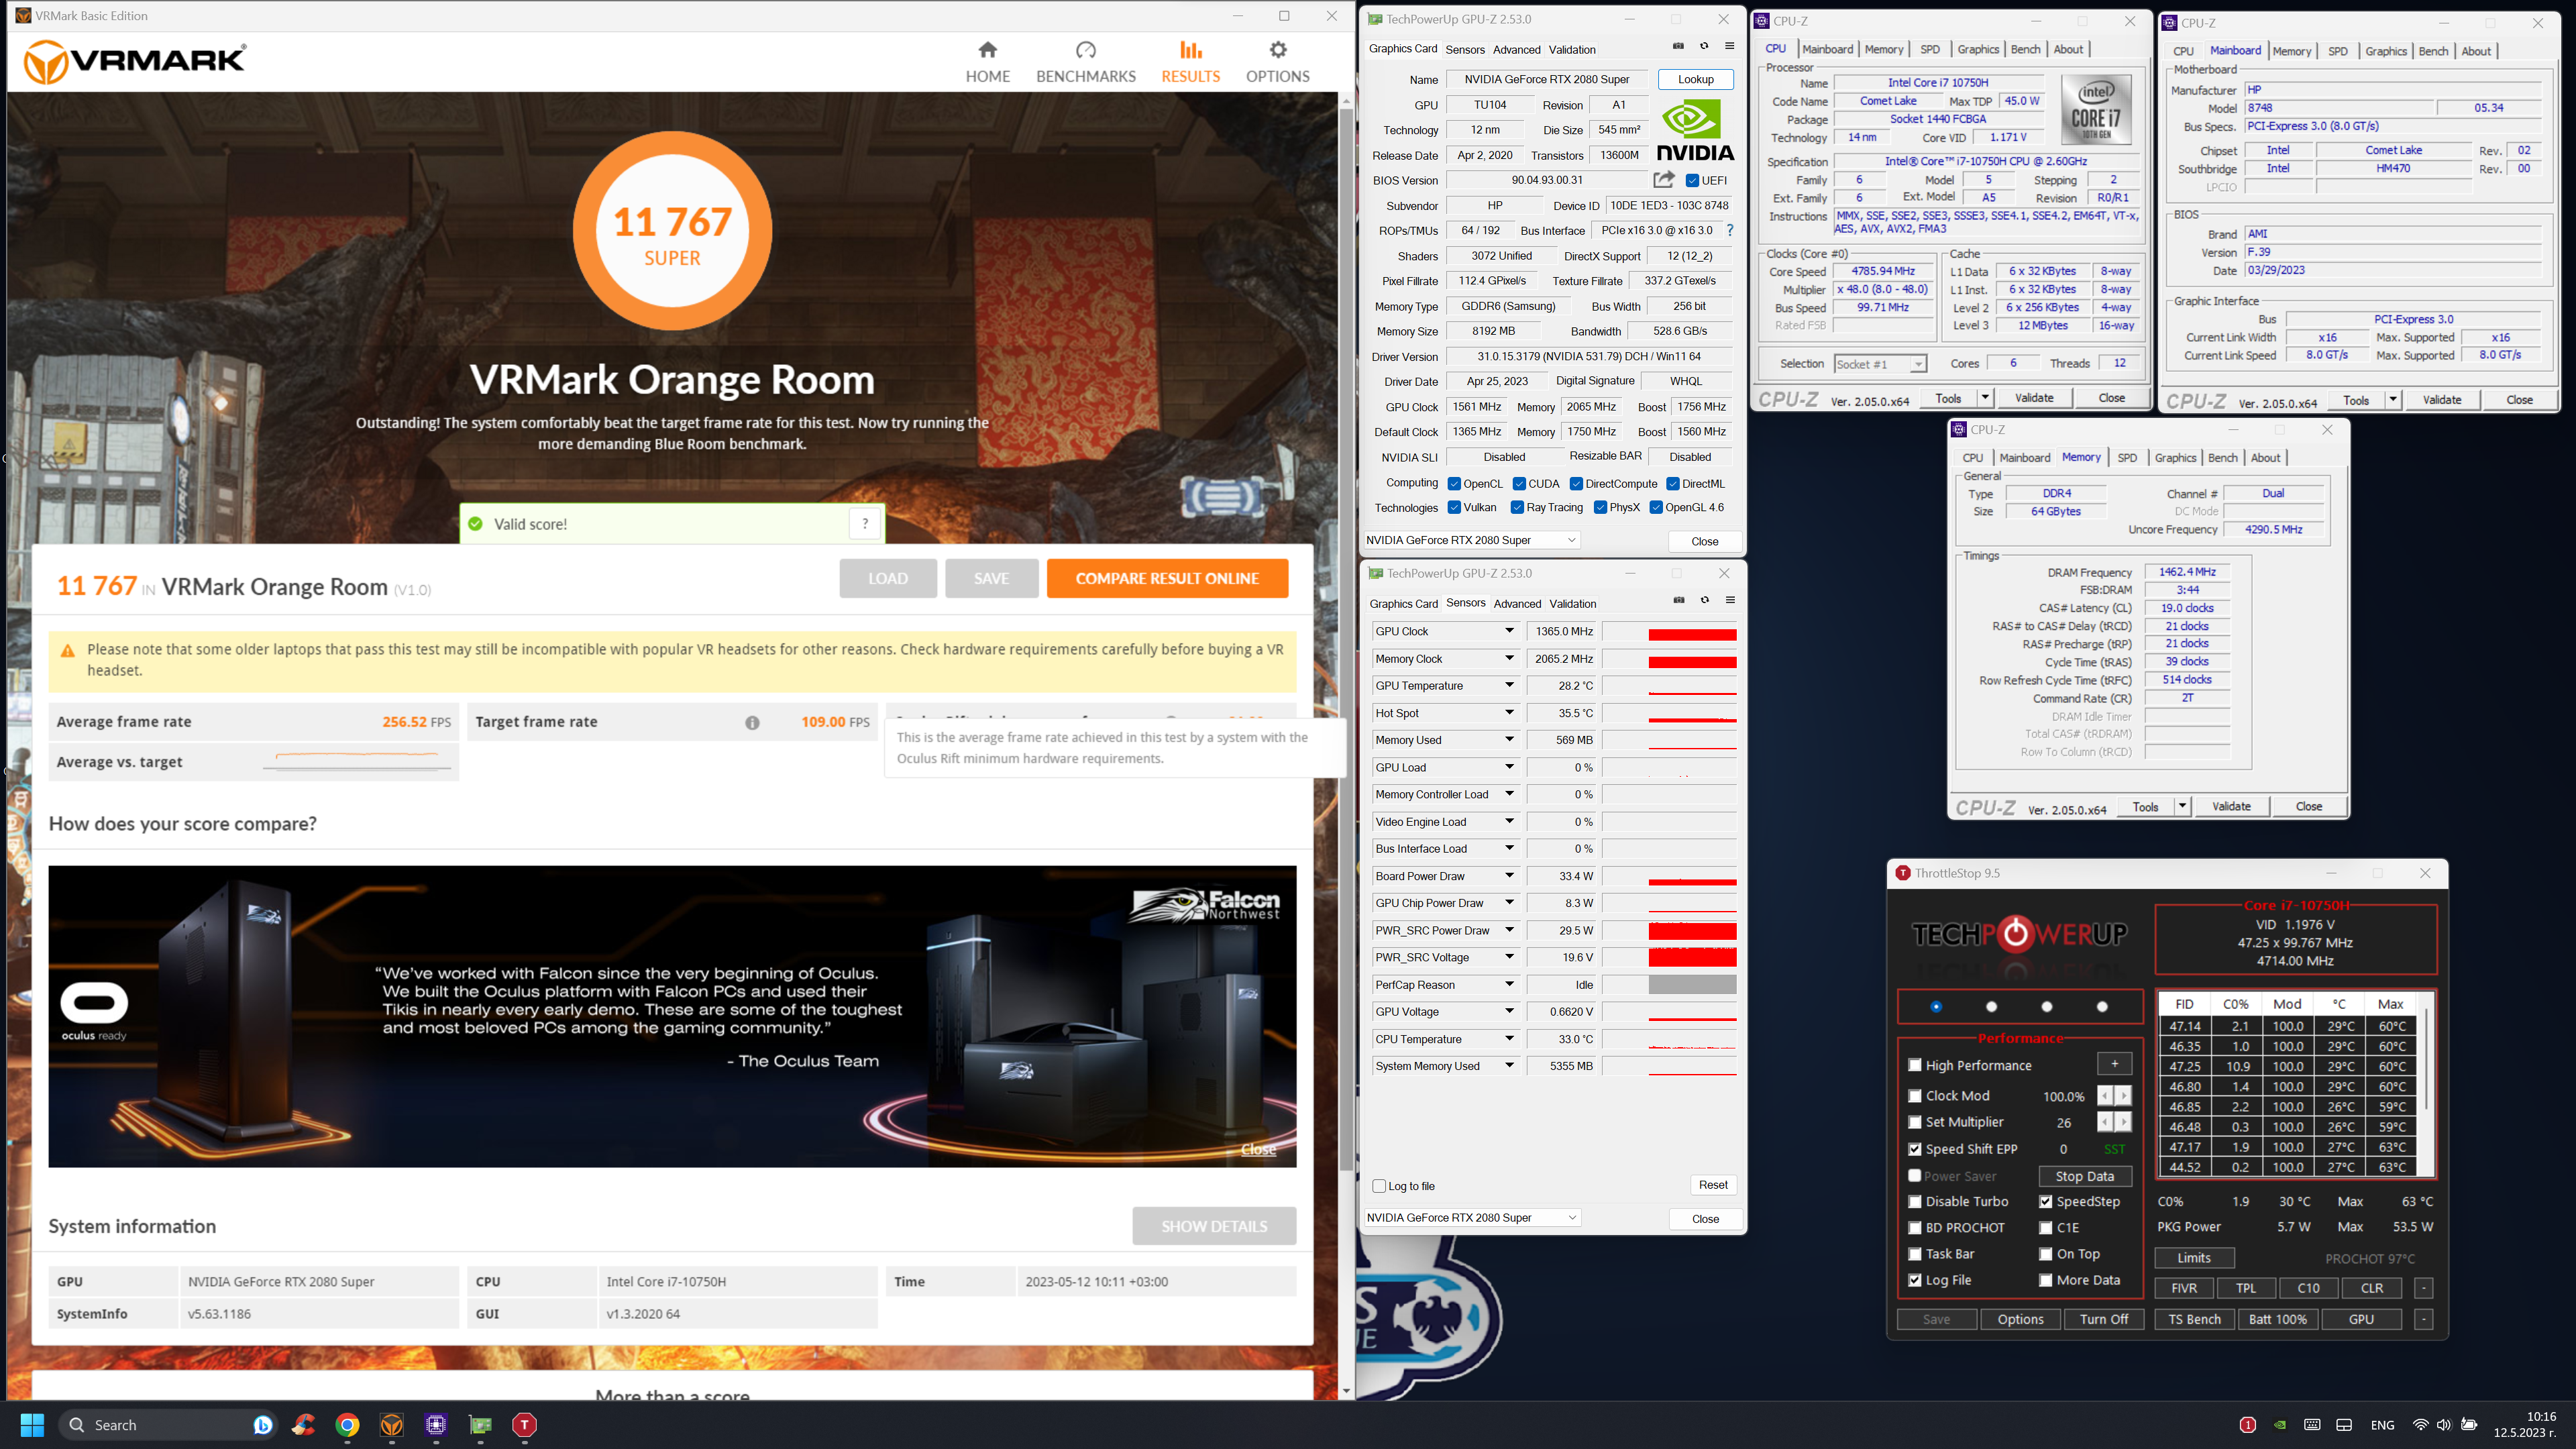
Task: Open Chrome from the taskbar
Action: tap(348, 1425)
